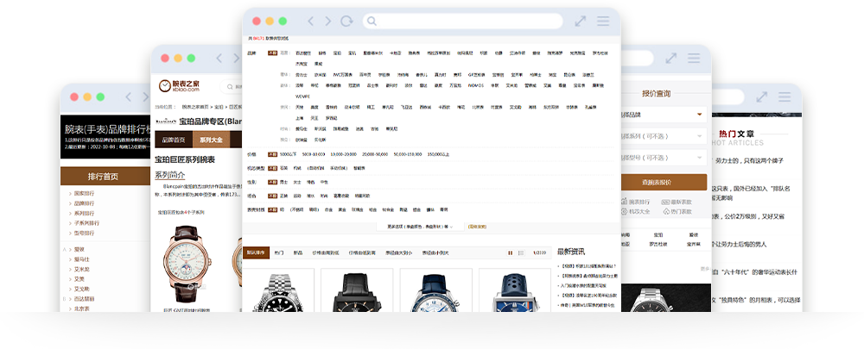Reload the page in the front window

click(x=346, y=21)
